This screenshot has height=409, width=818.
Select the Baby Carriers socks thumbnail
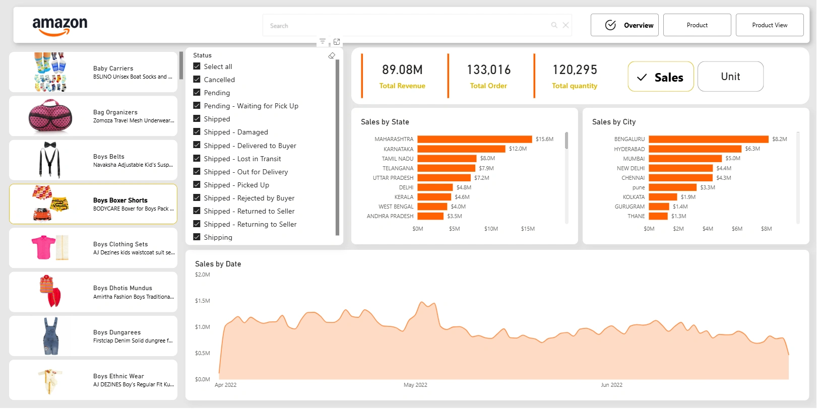tap(50, 72)
